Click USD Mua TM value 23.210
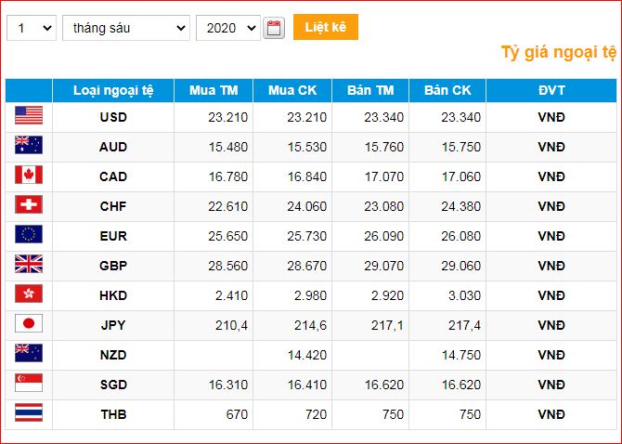 pos(228,117)
